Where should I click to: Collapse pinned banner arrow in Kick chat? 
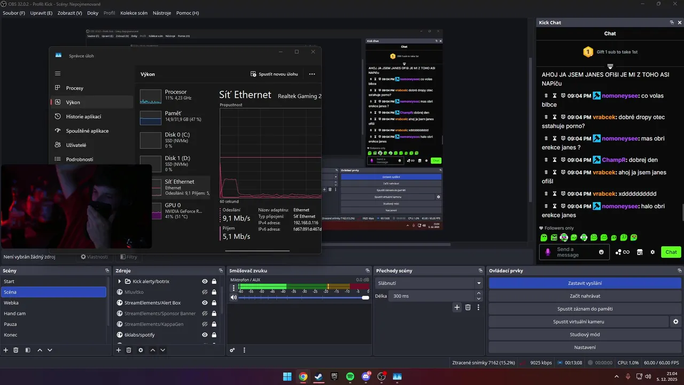(610, 66)
